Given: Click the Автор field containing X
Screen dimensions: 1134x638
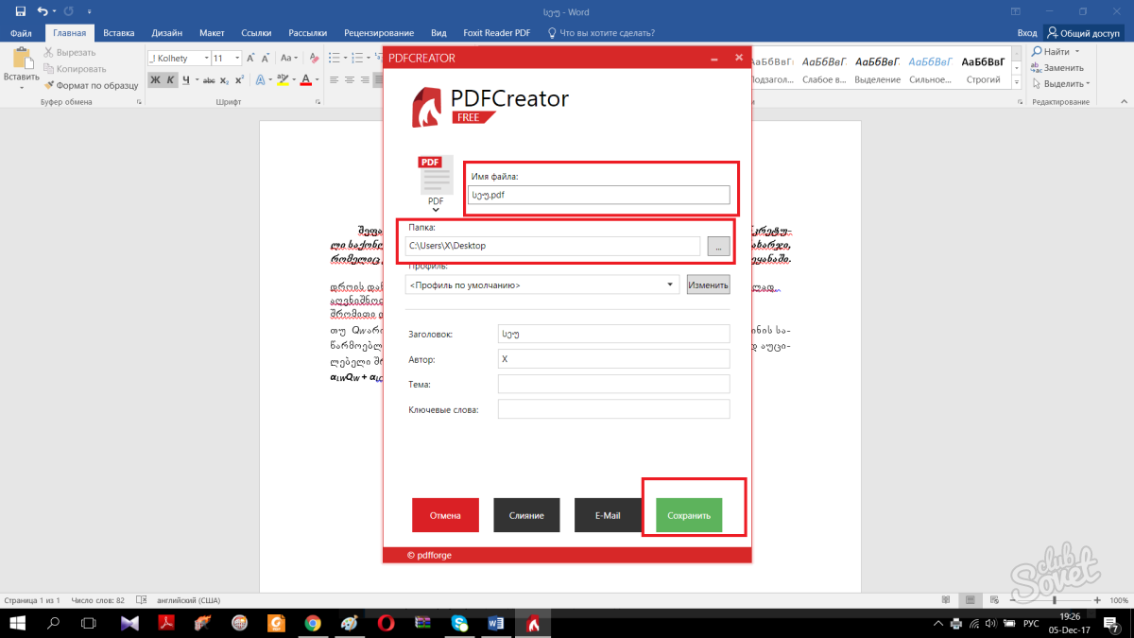Looking at the screenshot, I should pos(614,359).
